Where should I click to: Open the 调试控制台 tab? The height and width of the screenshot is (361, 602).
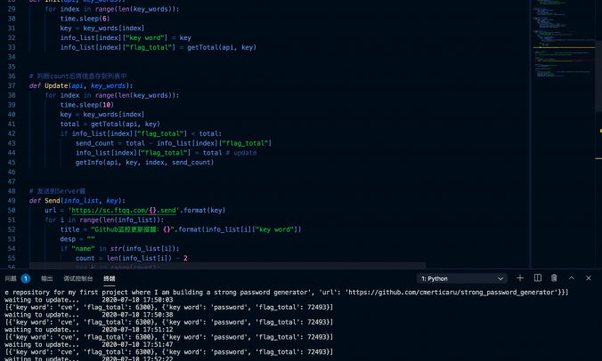[x=77, y=278]
